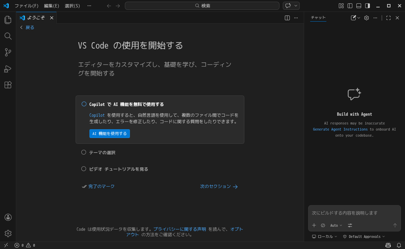Toggle secondary side bar visibility
Screen dimensions: 405x249
[368, 6]
